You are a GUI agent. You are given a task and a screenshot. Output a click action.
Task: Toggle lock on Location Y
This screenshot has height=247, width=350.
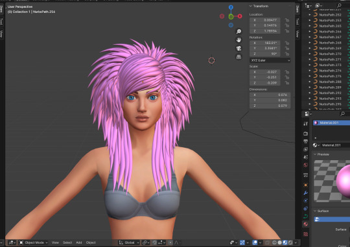tap(287, 25)
